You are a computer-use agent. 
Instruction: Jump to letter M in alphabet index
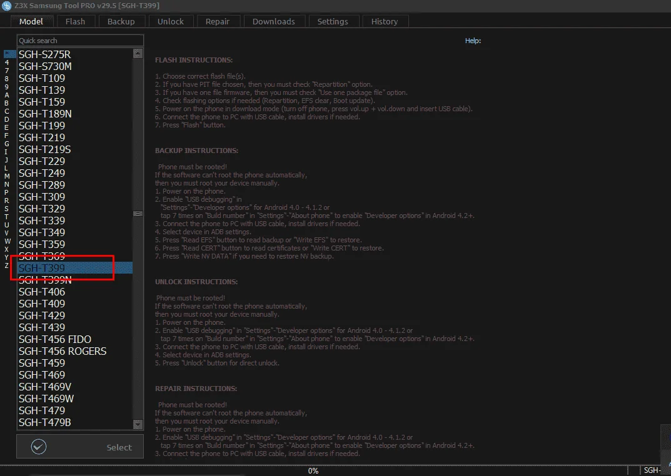(6, 176)
